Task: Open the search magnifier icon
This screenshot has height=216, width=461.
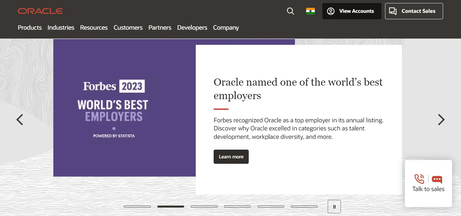Action: tap(290, 11)
